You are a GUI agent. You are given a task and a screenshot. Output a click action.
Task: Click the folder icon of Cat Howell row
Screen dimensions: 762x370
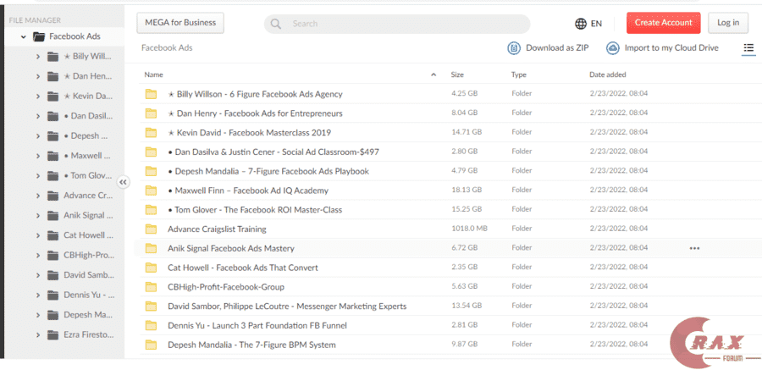coord(152,268)
